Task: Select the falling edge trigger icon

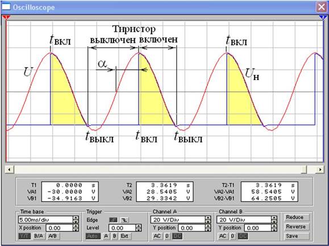Action: tap(124, 220)
